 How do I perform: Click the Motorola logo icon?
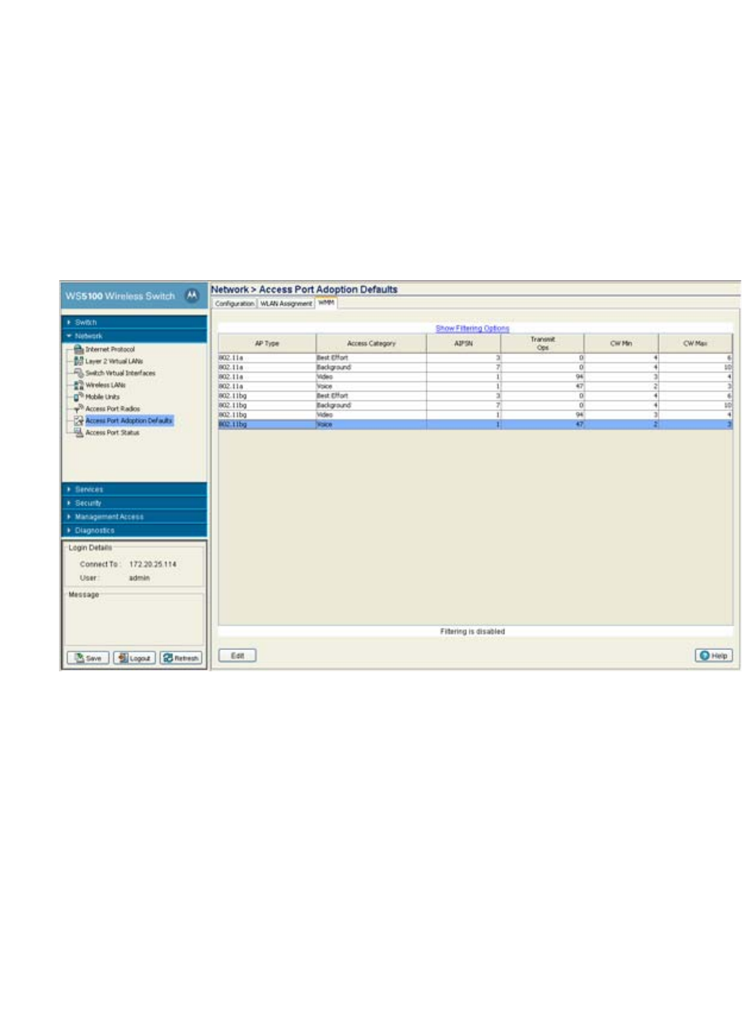192,296
